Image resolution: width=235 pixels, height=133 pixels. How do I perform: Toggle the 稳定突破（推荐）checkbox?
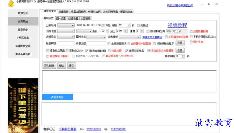click(x=48, y=56)
